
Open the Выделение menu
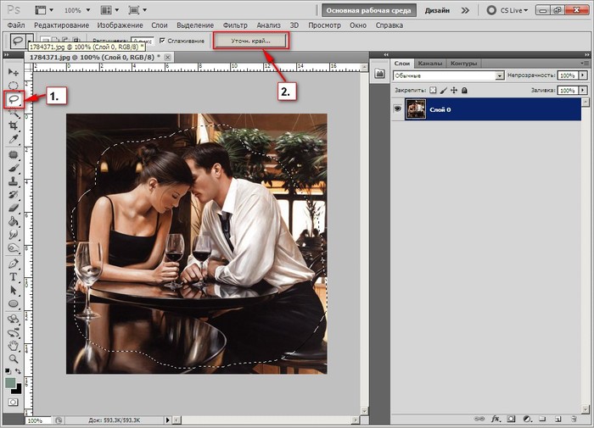tap(195, 25)
